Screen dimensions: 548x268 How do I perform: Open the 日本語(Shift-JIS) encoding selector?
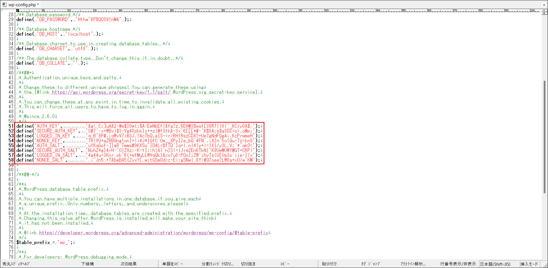[495, 264]
